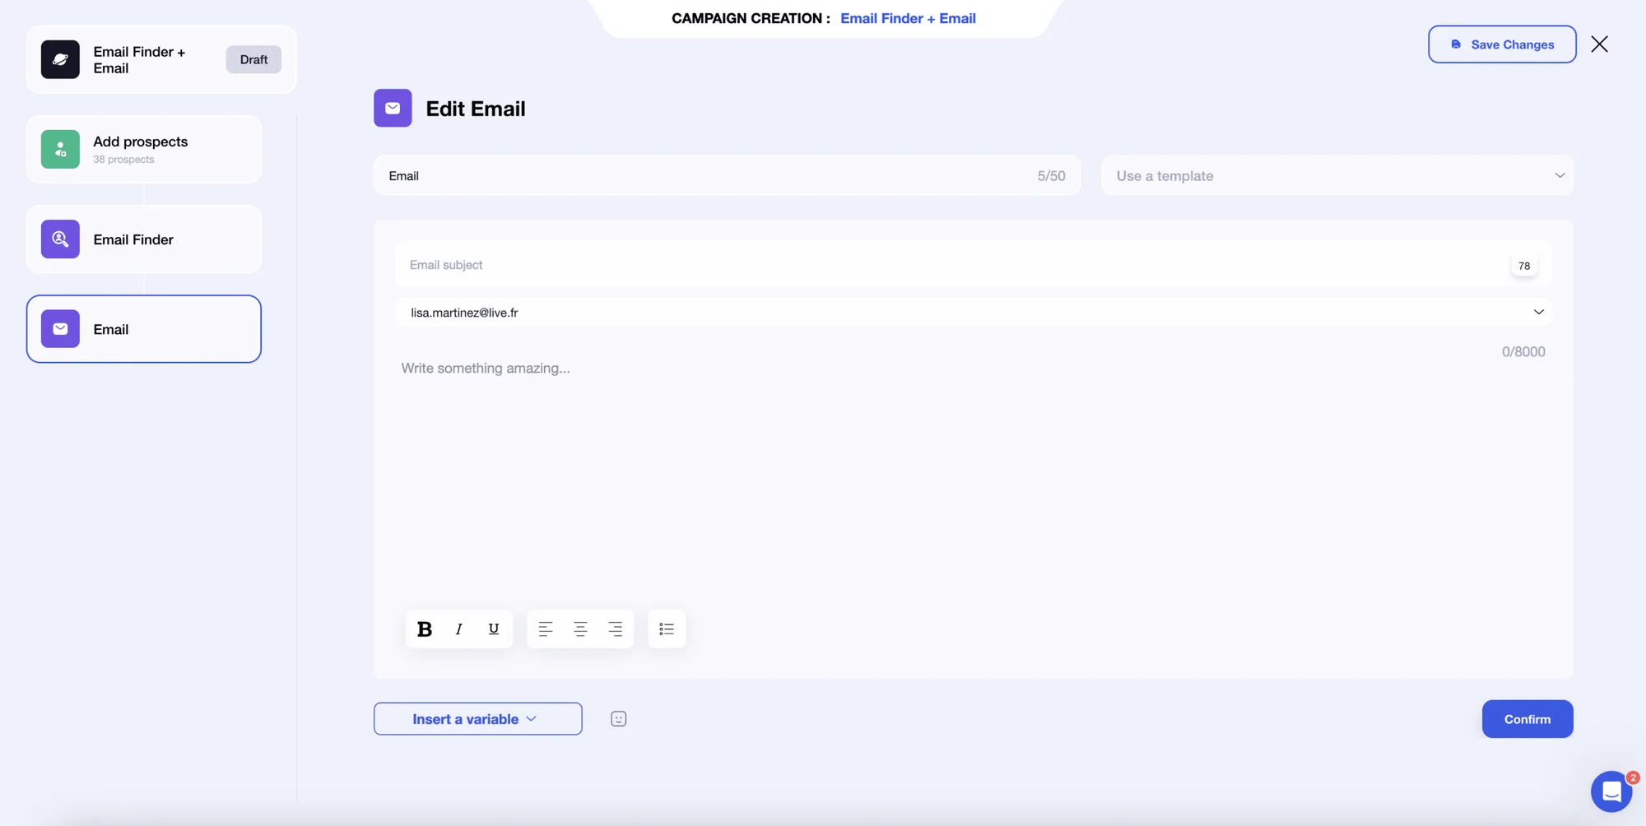Center align the email text
This screenshot has width=1646, height=826.
(x=580, y=629)
